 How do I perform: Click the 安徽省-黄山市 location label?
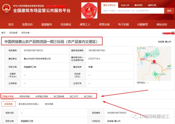[165, 42]
